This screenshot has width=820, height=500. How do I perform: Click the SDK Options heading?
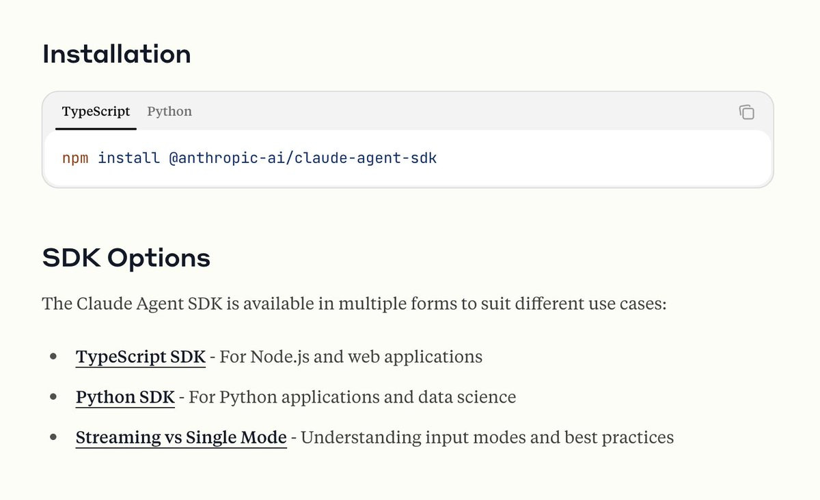click(x=126, y=258)
